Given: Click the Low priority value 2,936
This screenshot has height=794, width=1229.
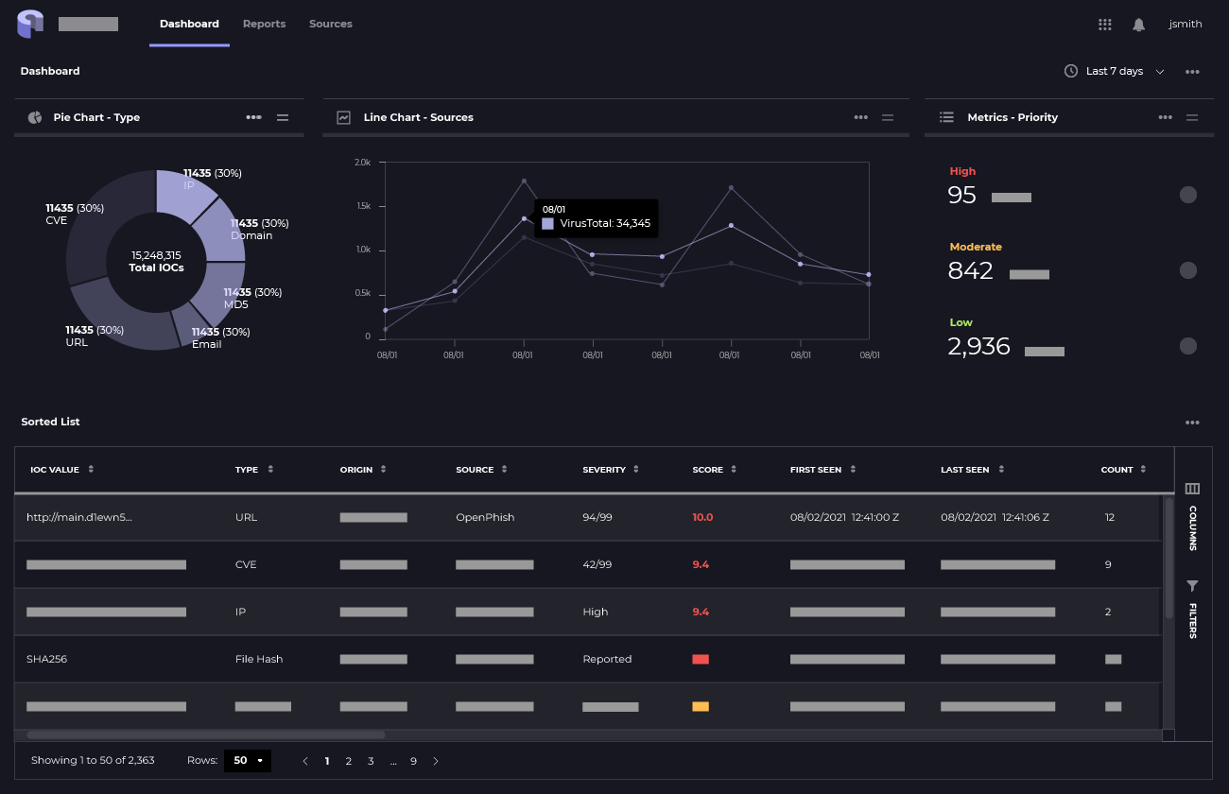Looking at the screenshot, I should (x=978, y=346).
